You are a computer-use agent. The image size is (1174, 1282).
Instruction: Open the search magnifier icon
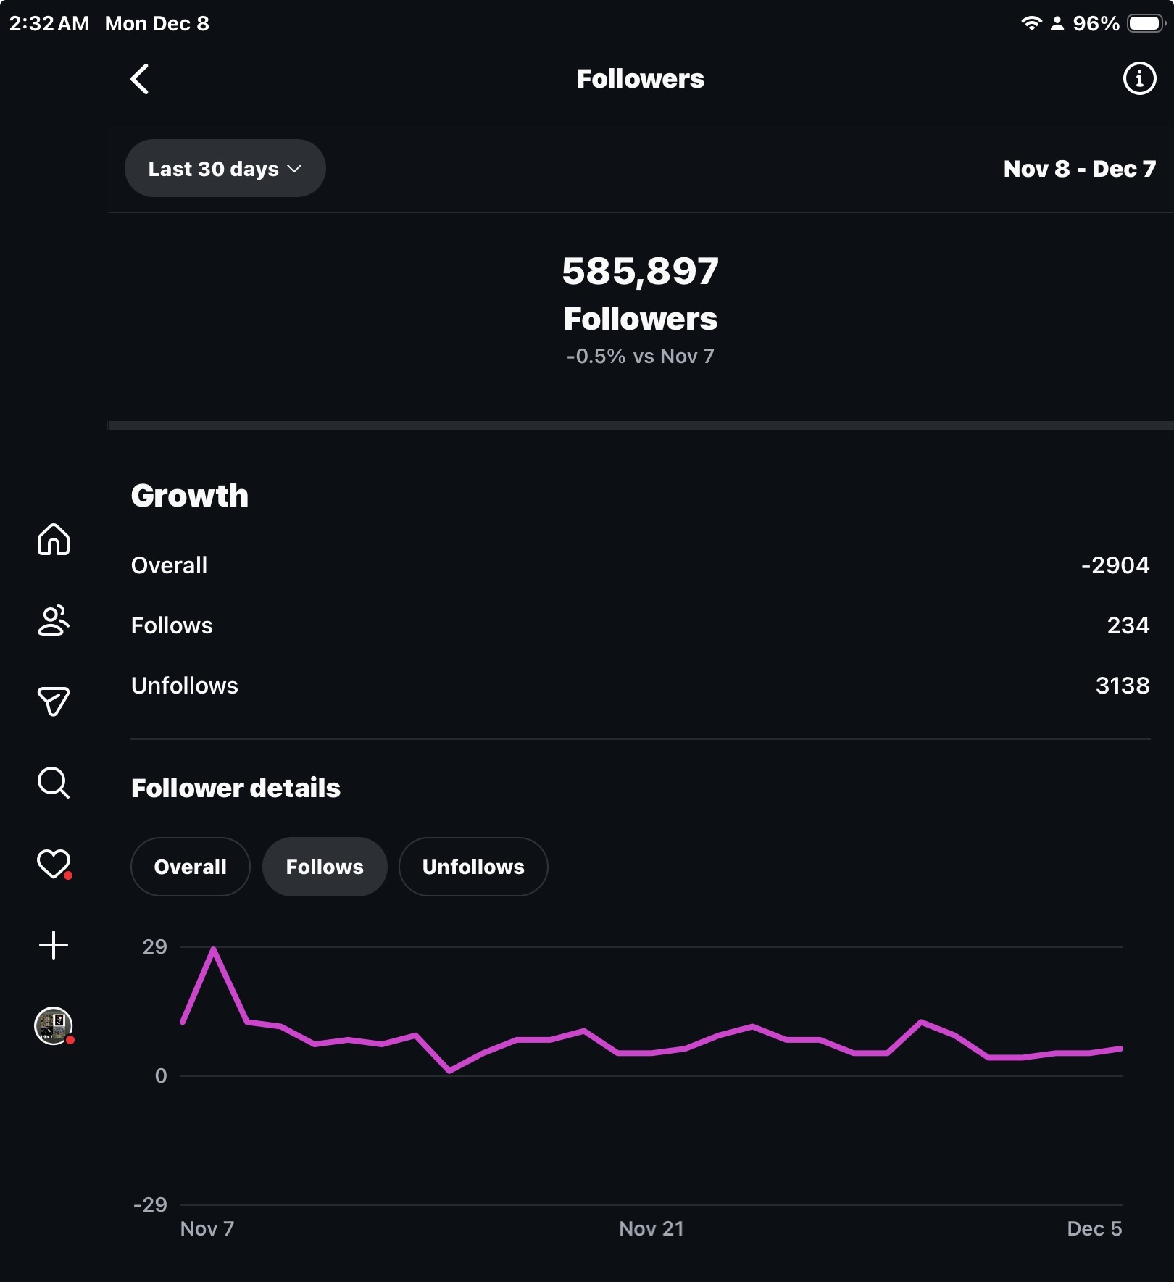tap(54, 783)
